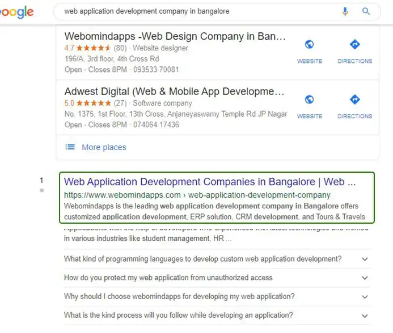This screenshot has width=393, height=333.
Task: Get directions to Adwest Digital
Action: (x=354, y=100)
